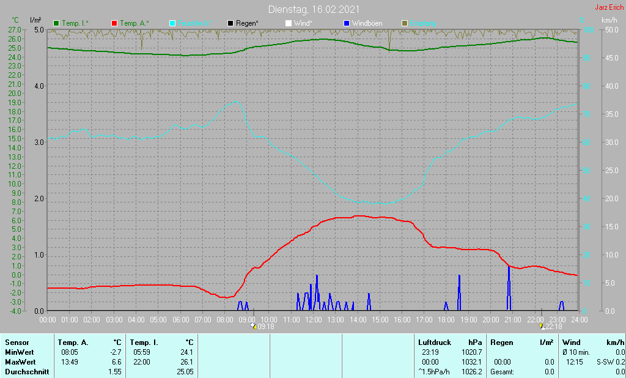The width and height of the screenshot is (626, 378).
Task: Click the 'km/h' unit at axis top-right
Action: tap(609, 20)
